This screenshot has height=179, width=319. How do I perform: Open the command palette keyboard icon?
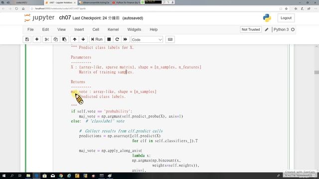point(170,39)
